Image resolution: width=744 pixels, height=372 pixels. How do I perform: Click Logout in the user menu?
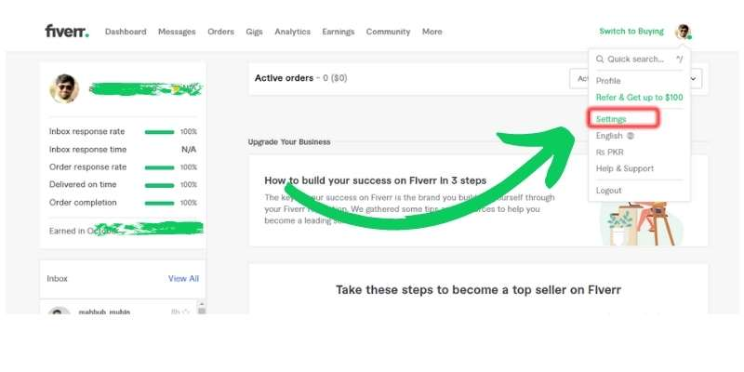[x=609, y=191]
